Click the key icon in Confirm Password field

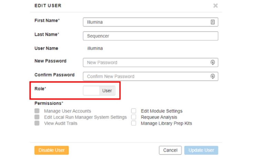pyautogui.click(x=213, y=76)
